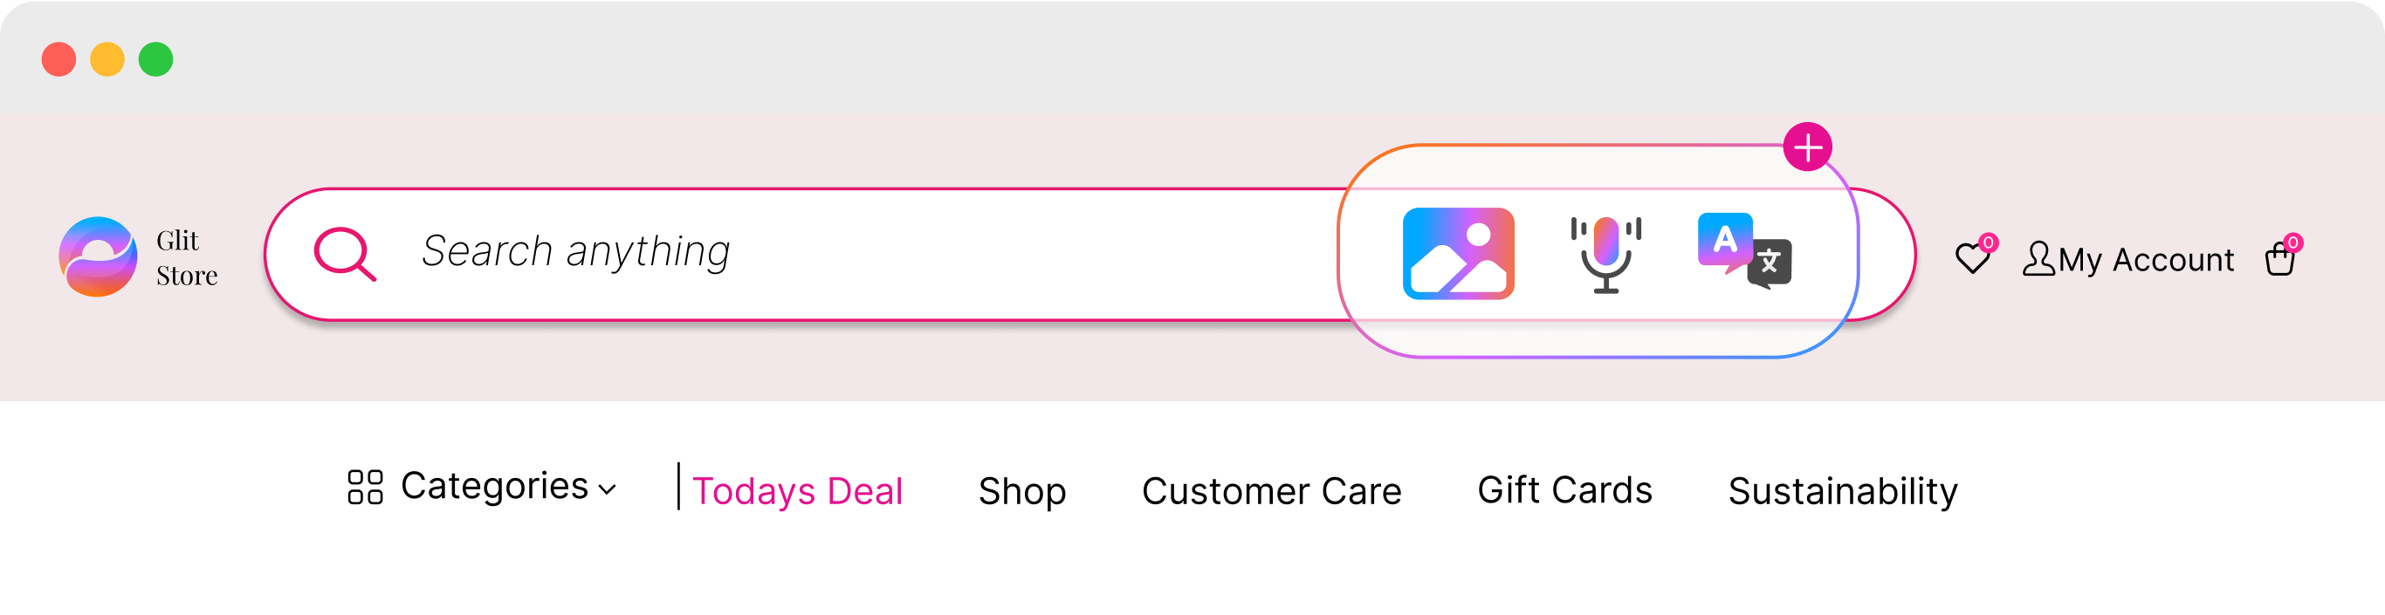Open the translate language icon
Viewport: 2385px width, 615px height.
[x=1744, y=250]
